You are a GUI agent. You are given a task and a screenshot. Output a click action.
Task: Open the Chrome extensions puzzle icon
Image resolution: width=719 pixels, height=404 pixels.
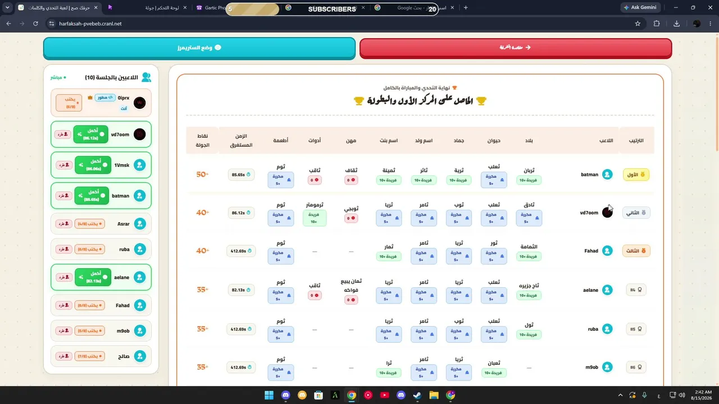(657, 24)
